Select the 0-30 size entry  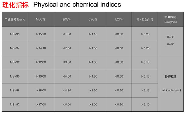(171, 37)
